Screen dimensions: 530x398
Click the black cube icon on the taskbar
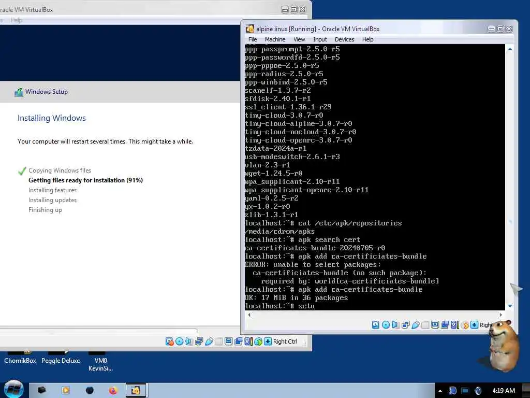41,391
